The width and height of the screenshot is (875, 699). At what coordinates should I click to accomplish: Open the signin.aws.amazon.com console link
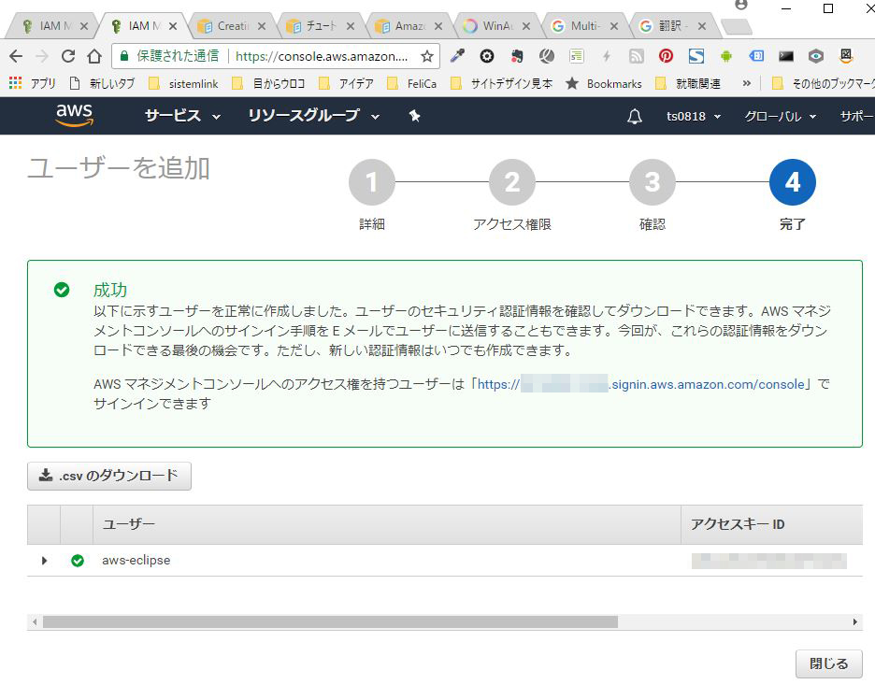click(x=640, y=384)
